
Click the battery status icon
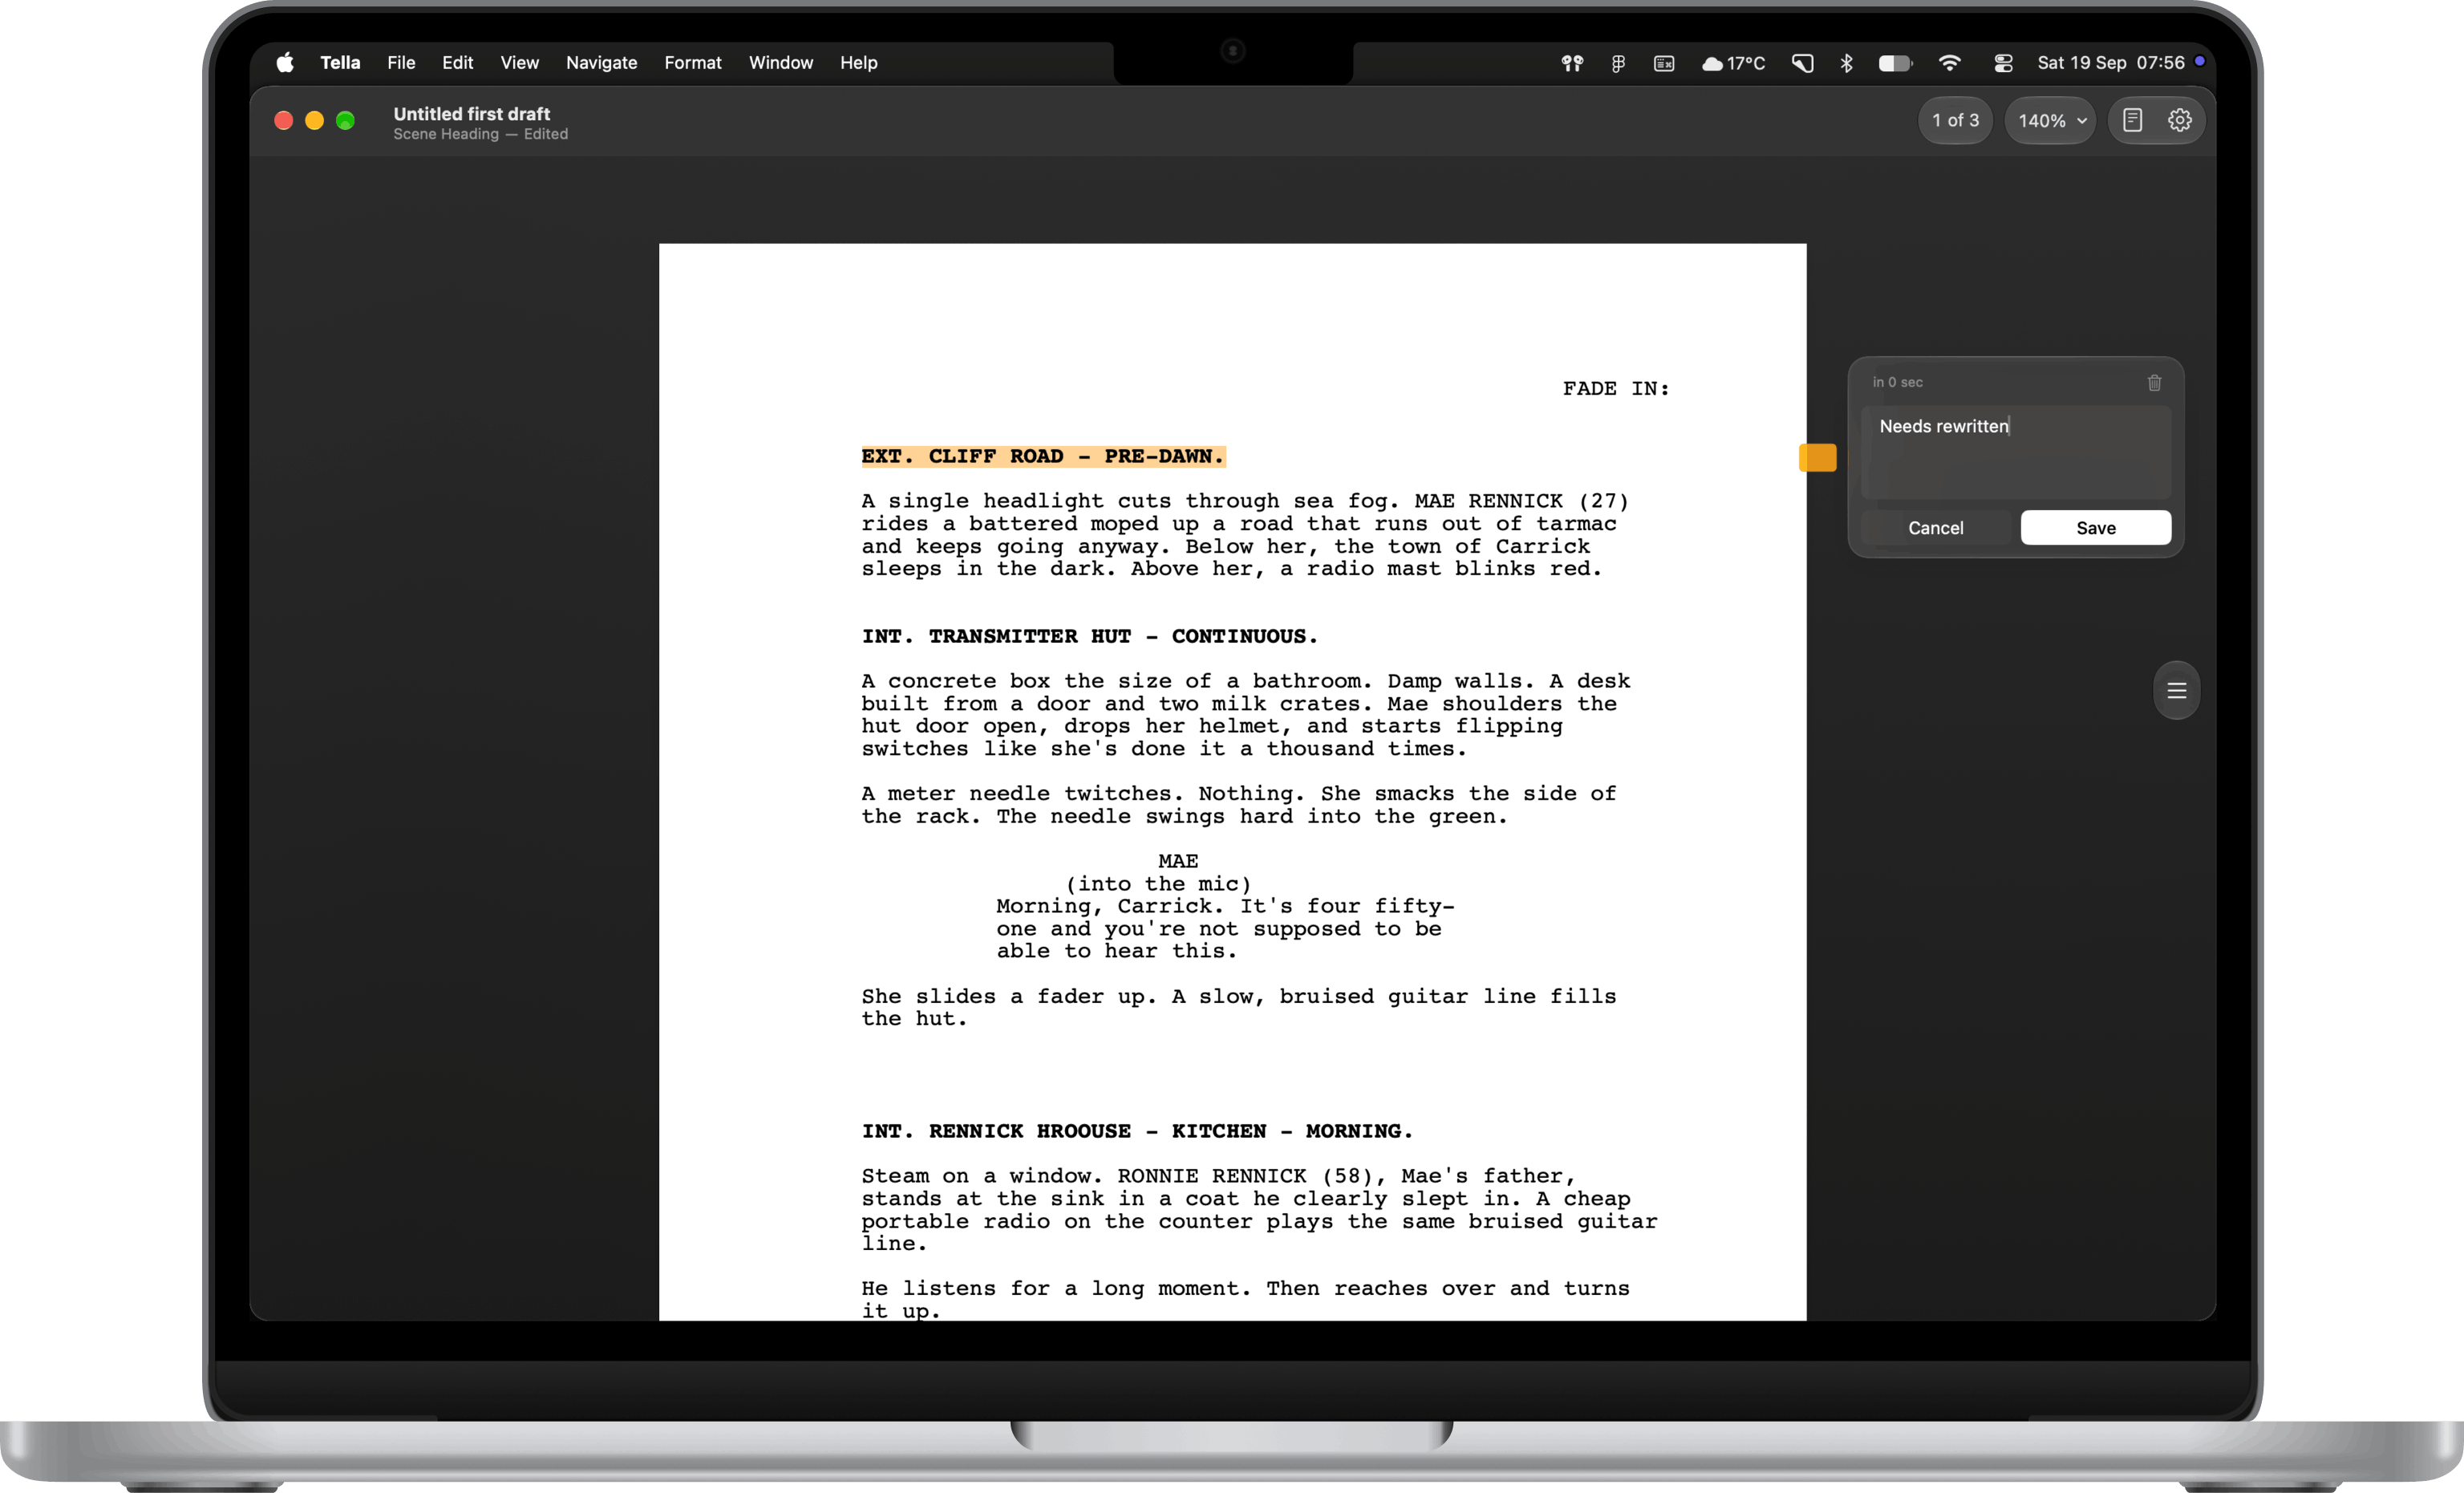point(1895,63)
